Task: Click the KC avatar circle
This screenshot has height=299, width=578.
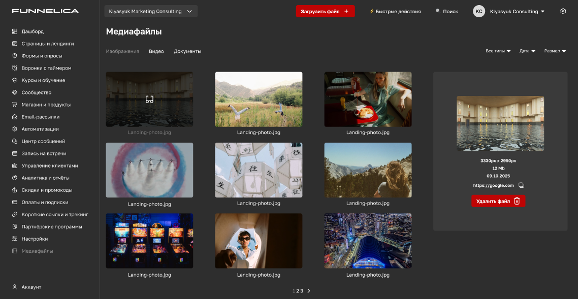Action: coord(479,11)
